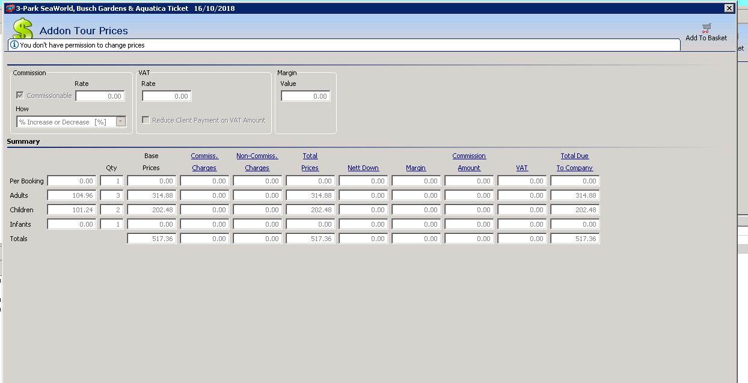Click Children Margin field
The height and width of the screenshot is (383, 748).
coord(416,210)
